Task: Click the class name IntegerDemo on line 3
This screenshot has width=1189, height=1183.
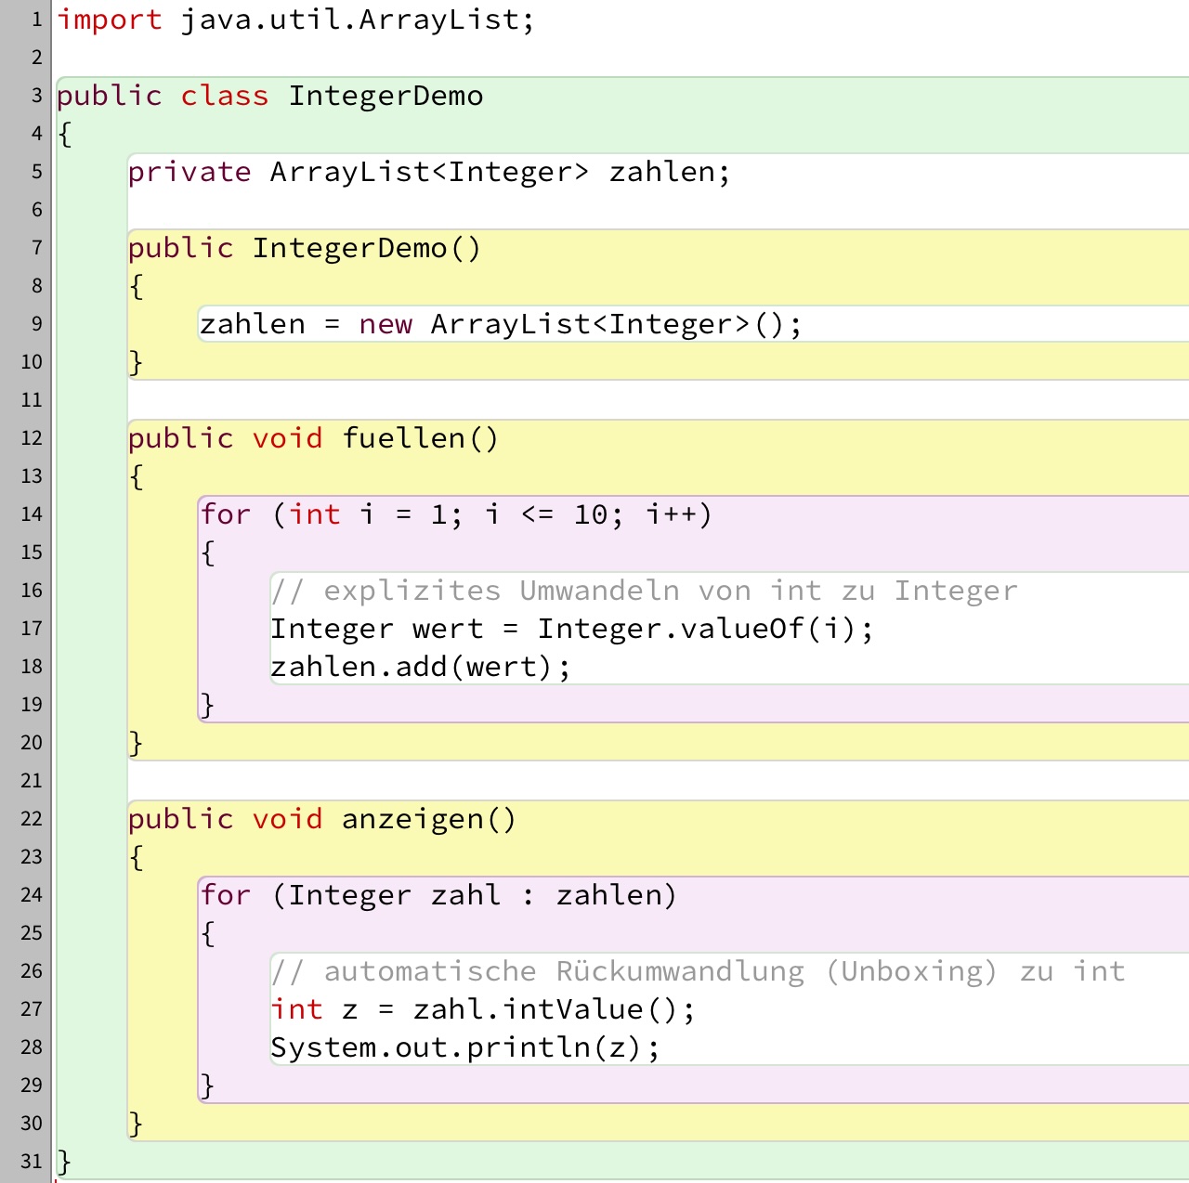Action: (x=385, y=96)
